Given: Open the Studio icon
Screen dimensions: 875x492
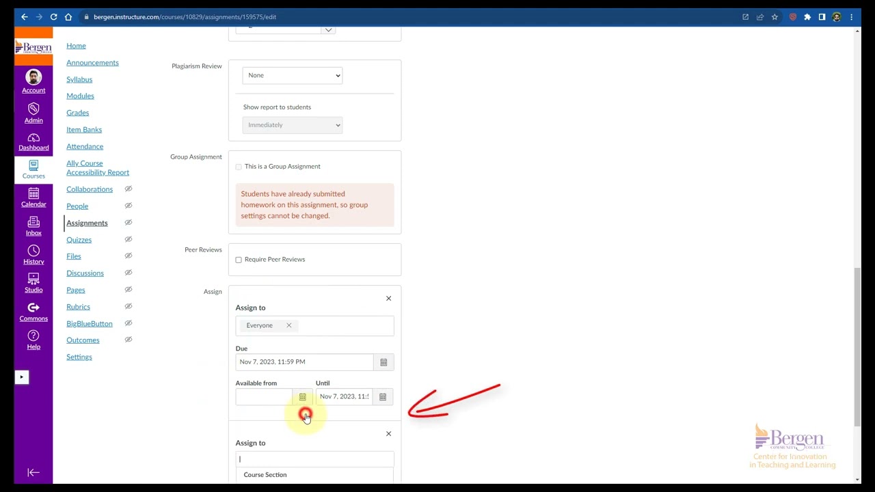Looking at the screenshot, I should (x=33, y=283).
